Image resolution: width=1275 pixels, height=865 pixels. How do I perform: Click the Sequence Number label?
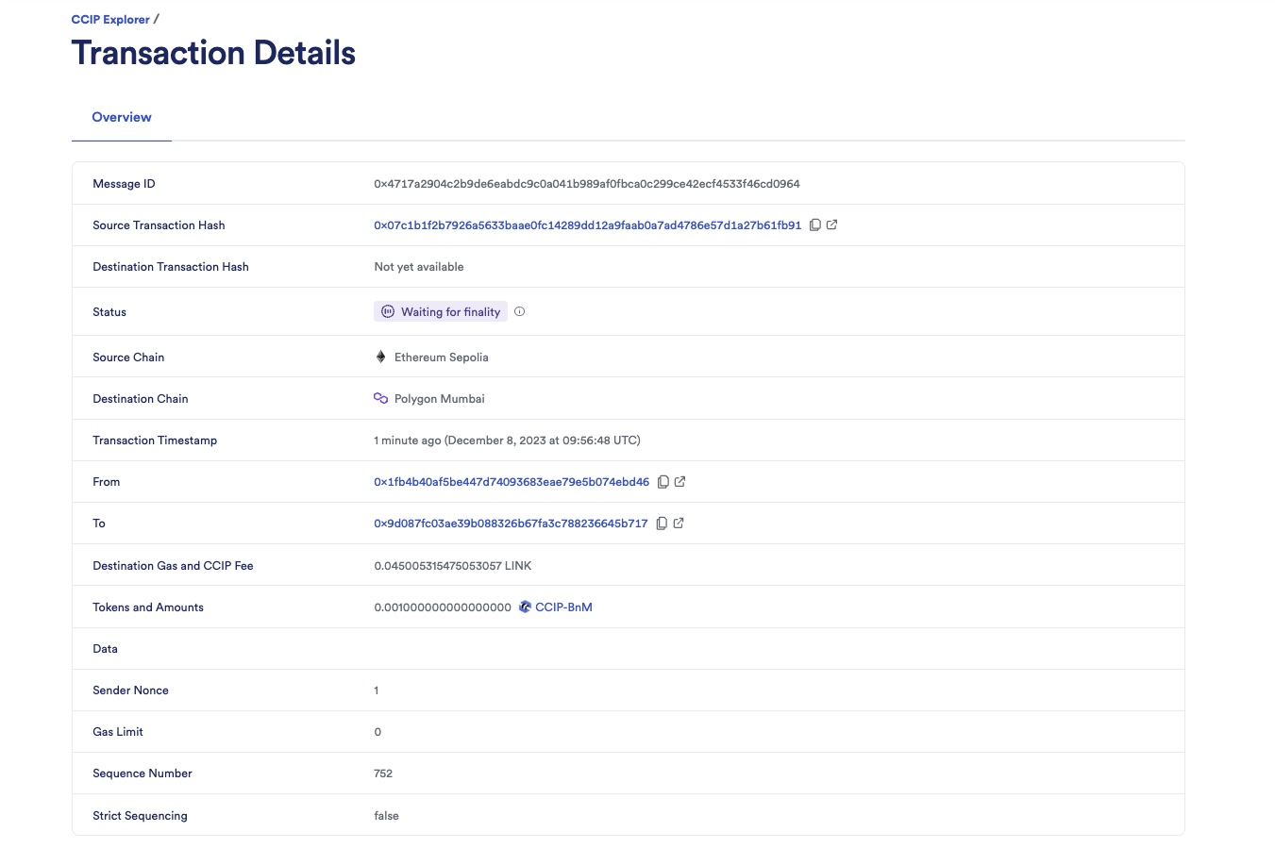pos(143,774)
